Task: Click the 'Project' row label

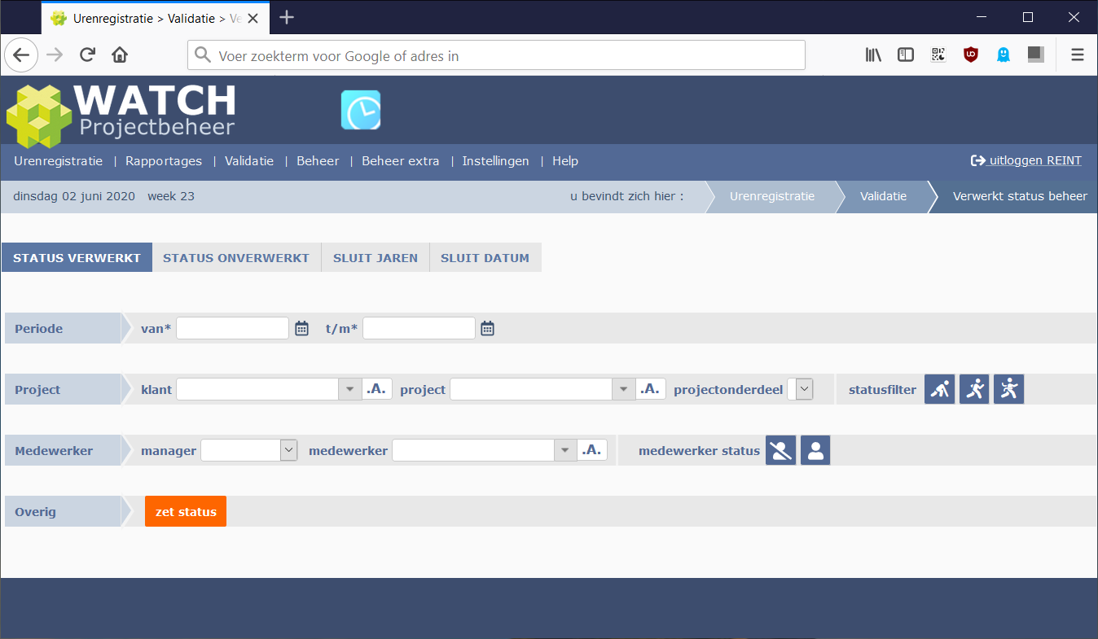Action: click(x=37, y=390)
